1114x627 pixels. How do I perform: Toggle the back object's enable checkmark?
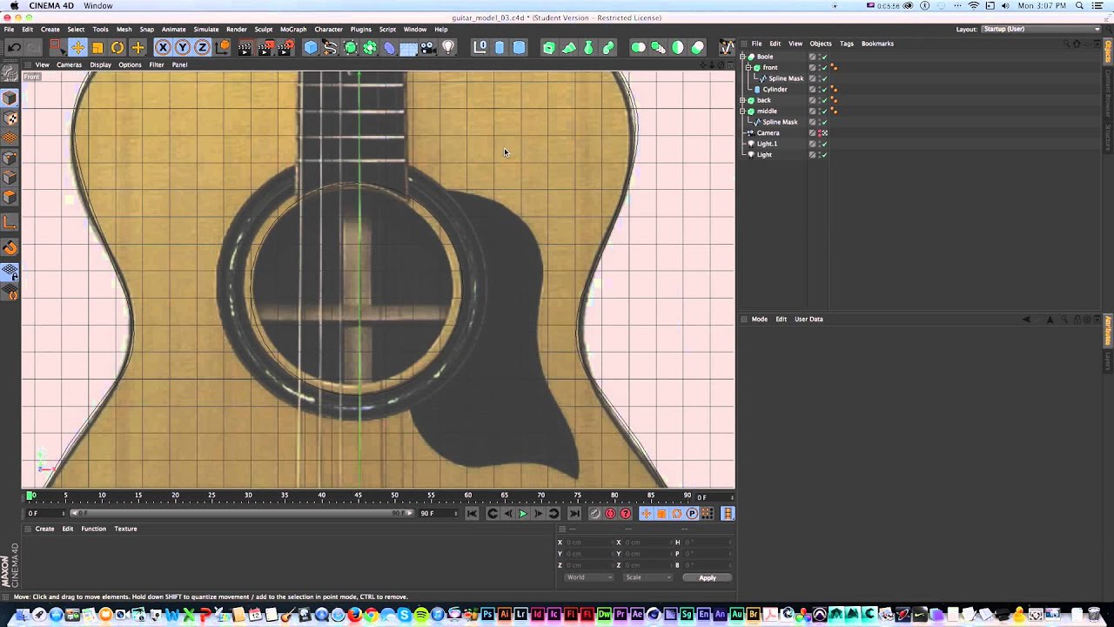point(824,100)
